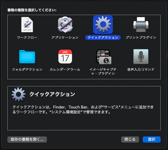Select the ワークフロー document icon
Viewport: 168px width, 150px height.
(x=27, y=25)
